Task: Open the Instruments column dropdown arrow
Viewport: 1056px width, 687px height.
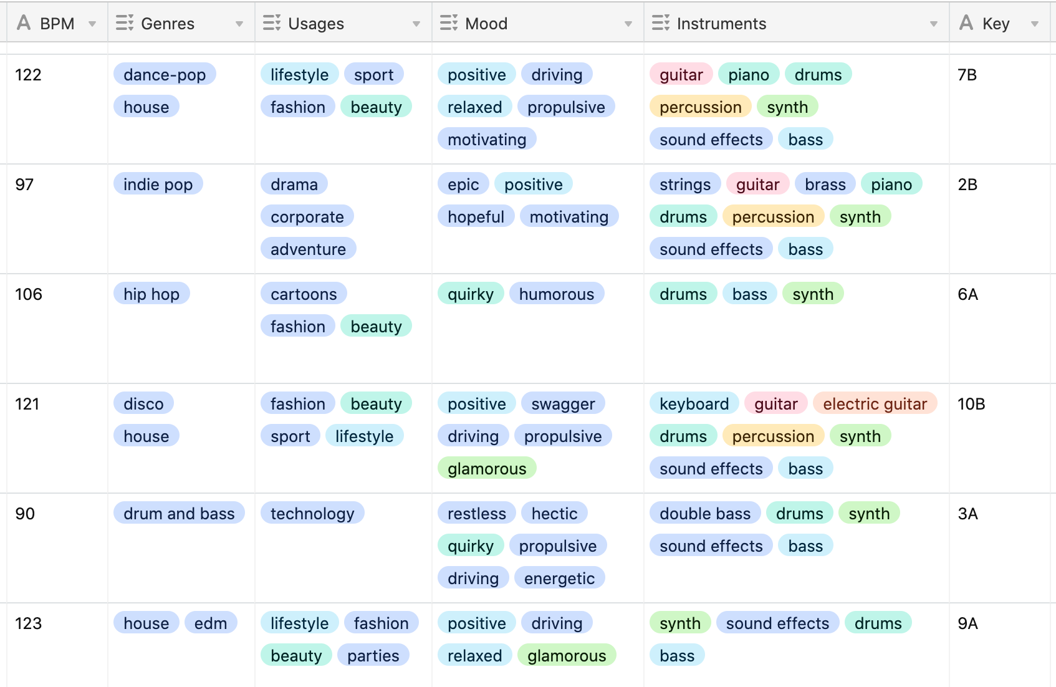Action: pos(934,24)
